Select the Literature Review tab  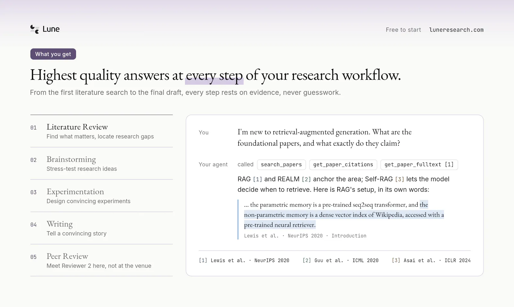tap(102, 131)
